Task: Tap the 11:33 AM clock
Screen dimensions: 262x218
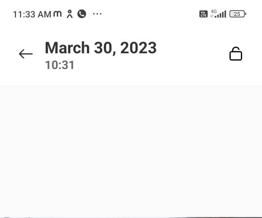Action: (32, 15)
